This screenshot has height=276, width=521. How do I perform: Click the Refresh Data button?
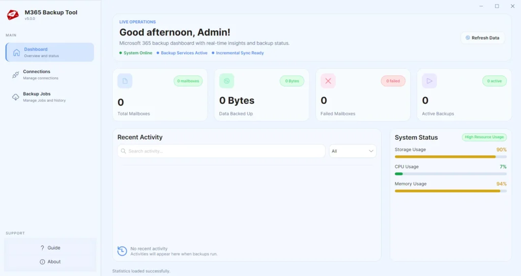click(x=482, y=38)
